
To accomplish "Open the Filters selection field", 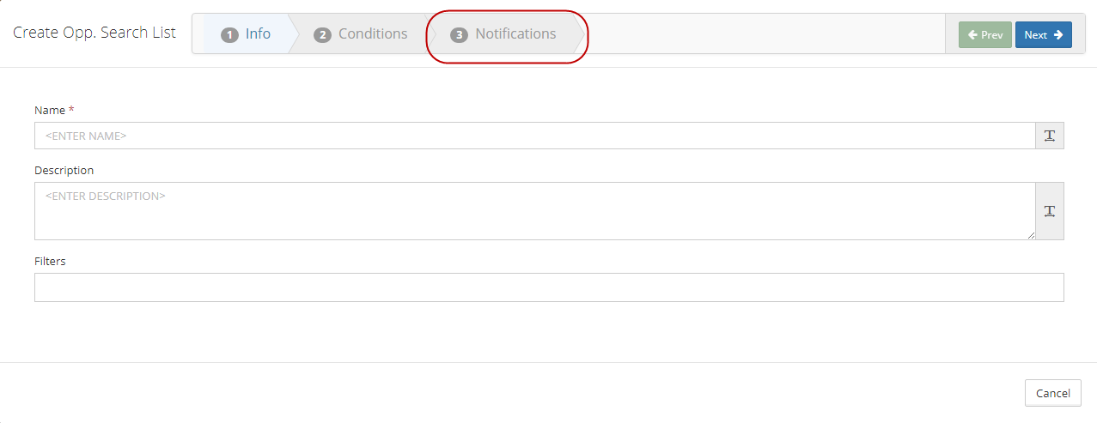I will coord(549,287).
